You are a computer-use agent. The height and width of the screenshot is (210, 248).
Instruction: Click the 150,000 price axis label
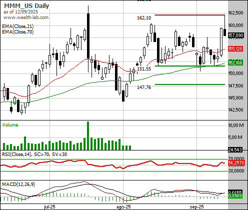click(x=235, y=73)
